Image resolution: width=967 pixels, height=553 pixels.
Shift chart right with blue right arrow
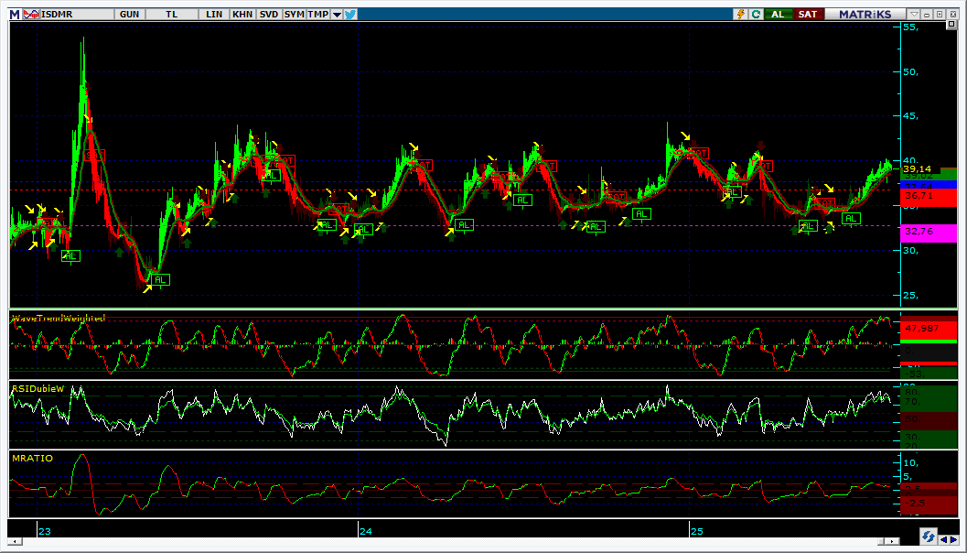[953, 538]
